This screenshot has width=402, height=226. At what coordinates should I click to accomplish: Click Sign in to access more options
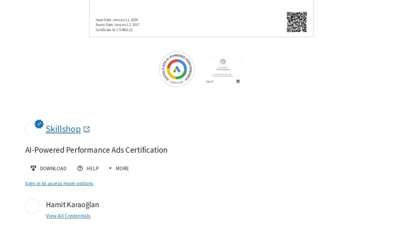[59, 183]
